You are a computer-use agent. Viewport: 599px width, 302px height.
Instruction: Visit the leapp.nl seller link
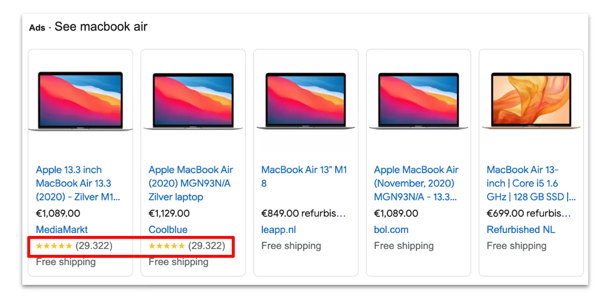279,230
